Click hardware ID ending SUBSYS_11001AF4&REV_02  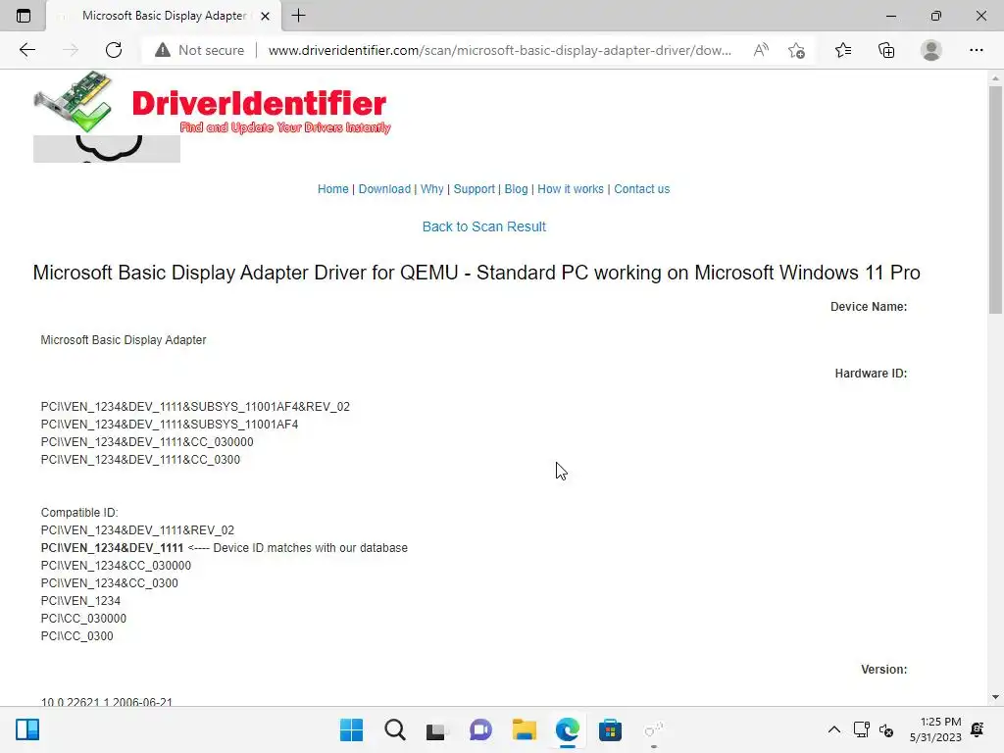tap(195, 407)
